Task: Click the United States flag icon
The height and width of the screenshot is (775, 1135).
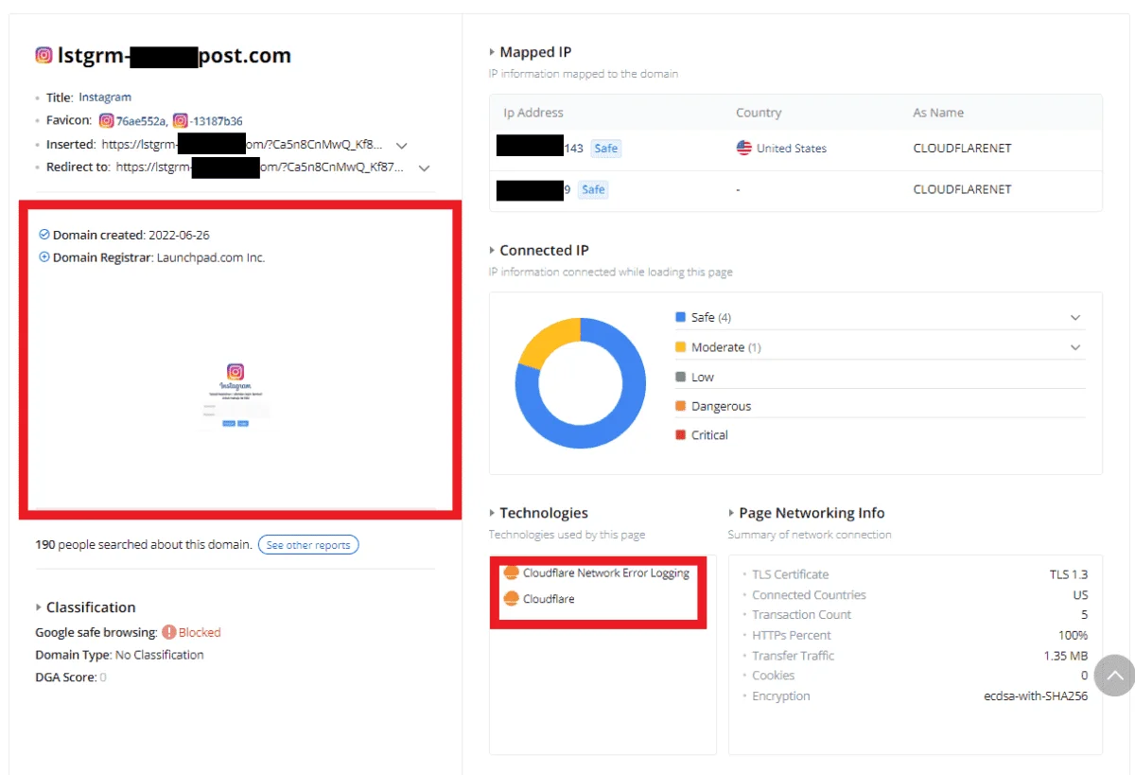Action: 744,148
